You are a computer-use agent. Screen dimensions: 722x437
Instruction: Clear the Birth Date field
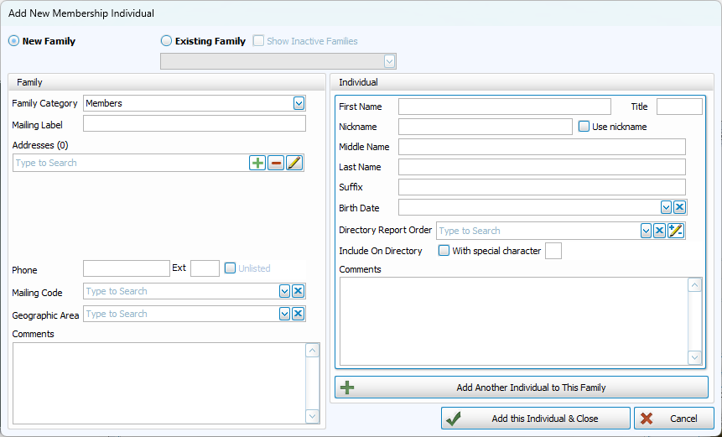(x=679, y=207)
